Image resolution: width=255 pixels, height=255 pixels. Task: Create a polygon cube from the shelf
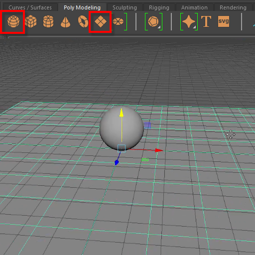pos(31,21)
